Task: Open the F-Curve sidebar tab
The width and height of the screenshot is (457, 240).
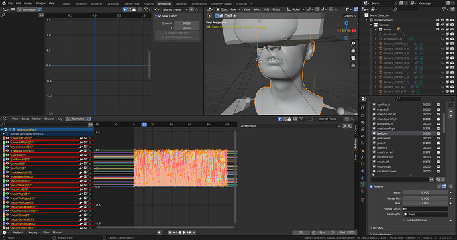Action: (356, 129)
